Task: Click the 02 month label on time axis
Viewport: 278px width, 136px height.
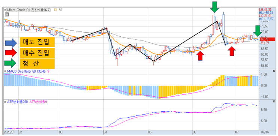Action: (20, 133)
